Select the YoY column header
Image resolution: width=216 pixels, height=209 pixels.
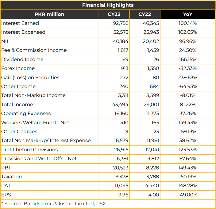coord(188,14)
